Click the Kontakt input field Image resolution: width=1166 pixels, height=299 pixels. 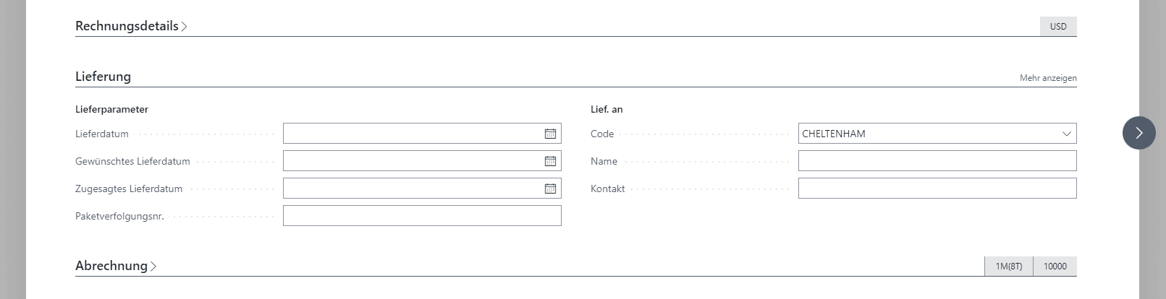point(937,188)
